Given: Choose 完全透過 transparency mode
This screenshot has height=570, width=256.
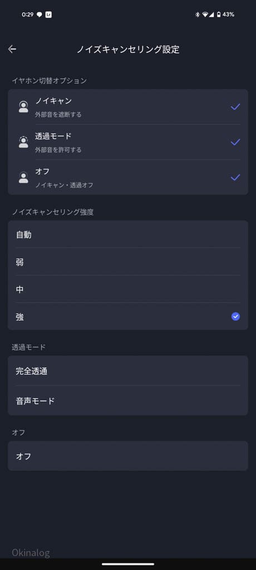Looking at the screenshot, I should (128, 371).
